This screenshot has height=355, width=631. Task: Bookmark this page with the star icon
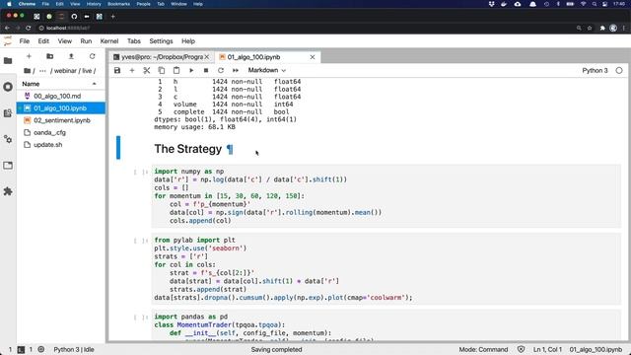pos(590,28)
